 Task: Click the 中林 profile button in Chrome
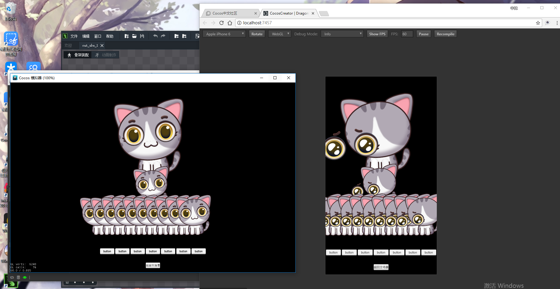[514, 8]
